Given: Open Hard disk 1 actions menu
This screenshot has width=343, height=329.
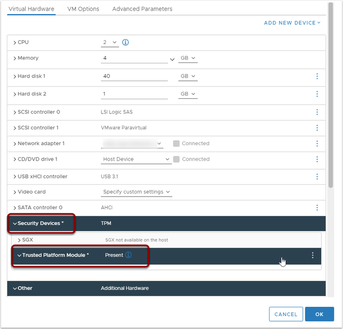Looking at the screenshot, I should coord(317,76).
